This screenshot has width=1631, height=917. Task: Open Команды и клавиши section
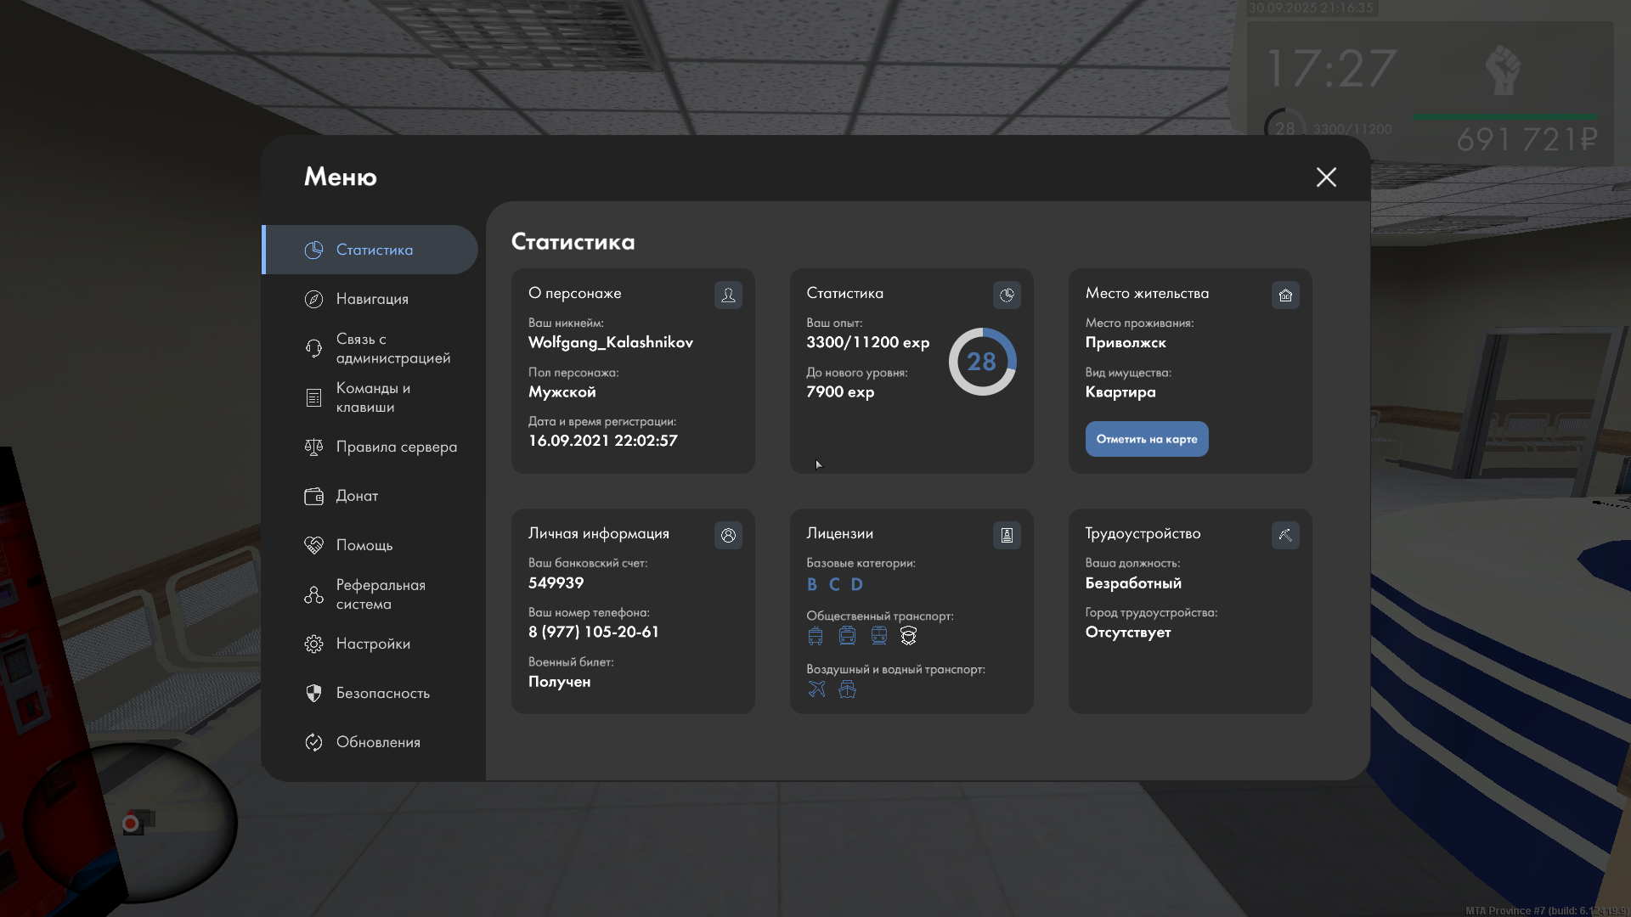pos(372,397)
